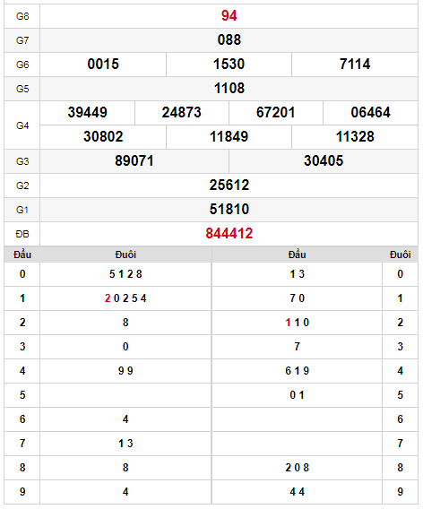Select the G4 number 30802

[103, 137]
